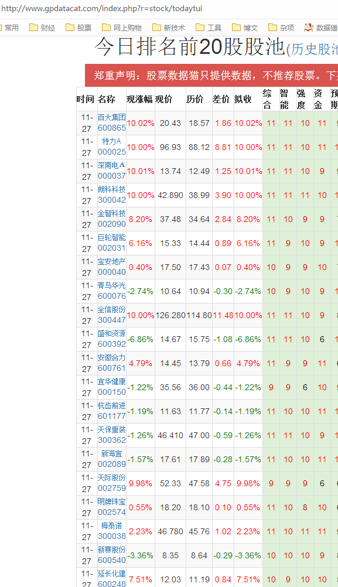This screenshot has height=587, width=338.
Task: Open stock link 百大集团 600865
Action: [x=111, y=123]
